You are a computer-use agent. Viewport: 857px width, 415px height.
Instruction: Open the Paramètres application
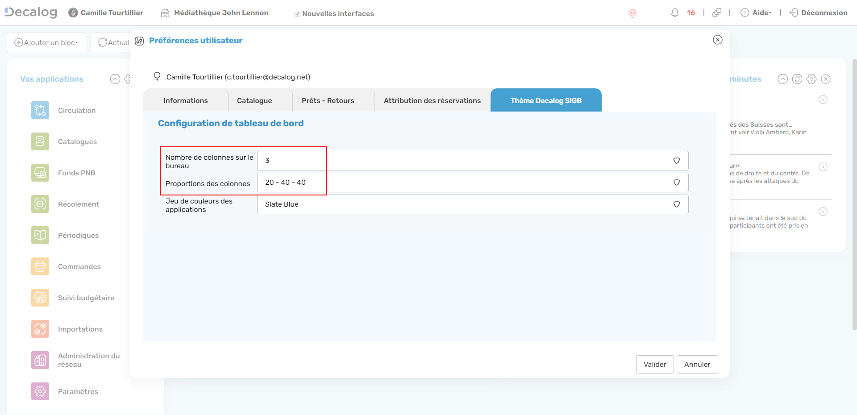(78, 391)
